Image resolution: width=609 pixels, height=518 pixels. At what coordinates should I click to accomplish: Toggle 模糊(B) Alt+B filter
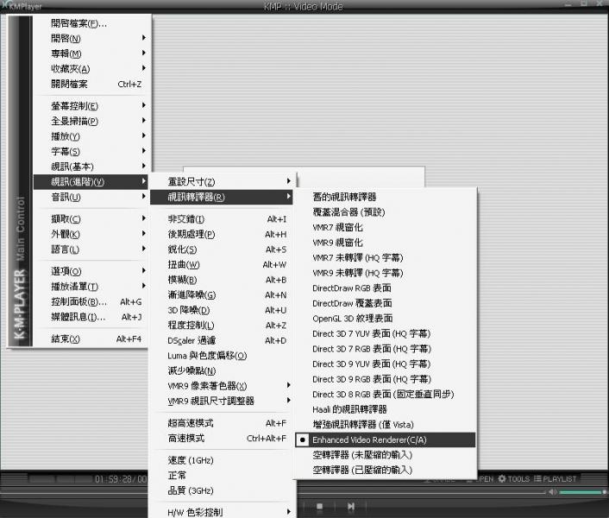pos(222,280)
